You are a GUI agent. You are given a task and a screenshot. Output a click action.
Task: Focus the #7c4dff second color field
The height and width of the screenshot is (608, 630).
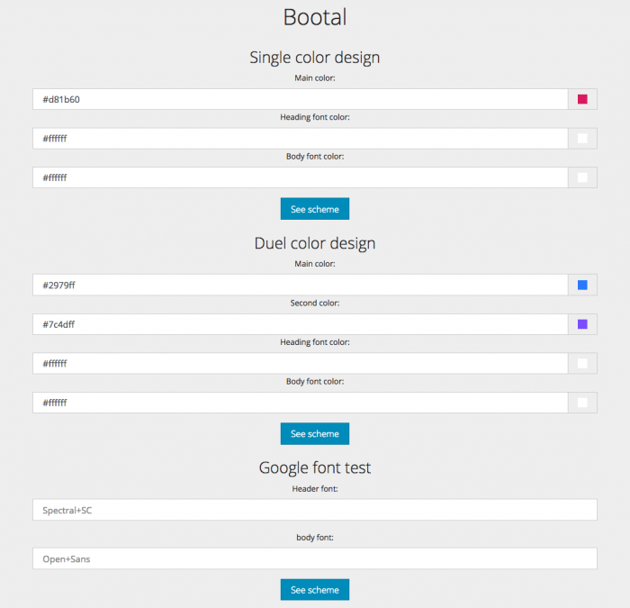tap(300, 324)
